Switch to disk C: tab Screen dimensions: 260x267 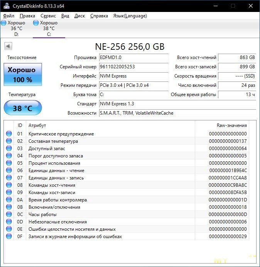[49, 28]
